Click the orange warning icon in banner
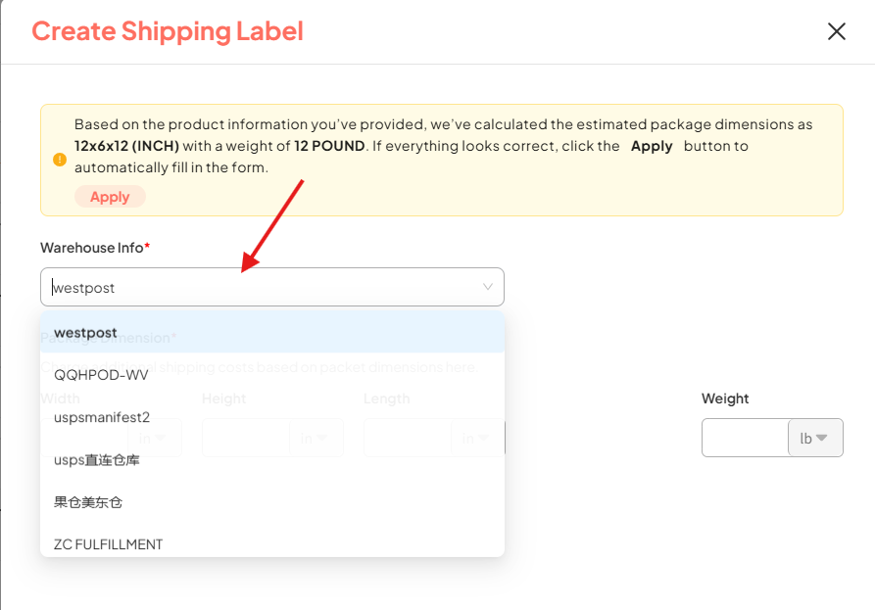The image size is (875, 610). tap(59, 159)
